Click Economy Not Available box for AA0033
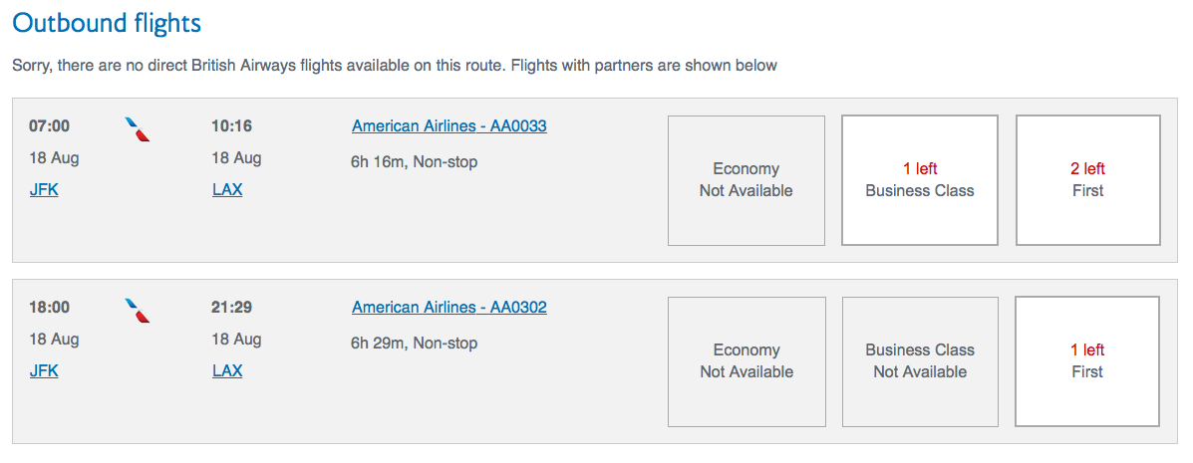Screen dimensions: 1193x463 pyautogui.click(x=746, y=180)
